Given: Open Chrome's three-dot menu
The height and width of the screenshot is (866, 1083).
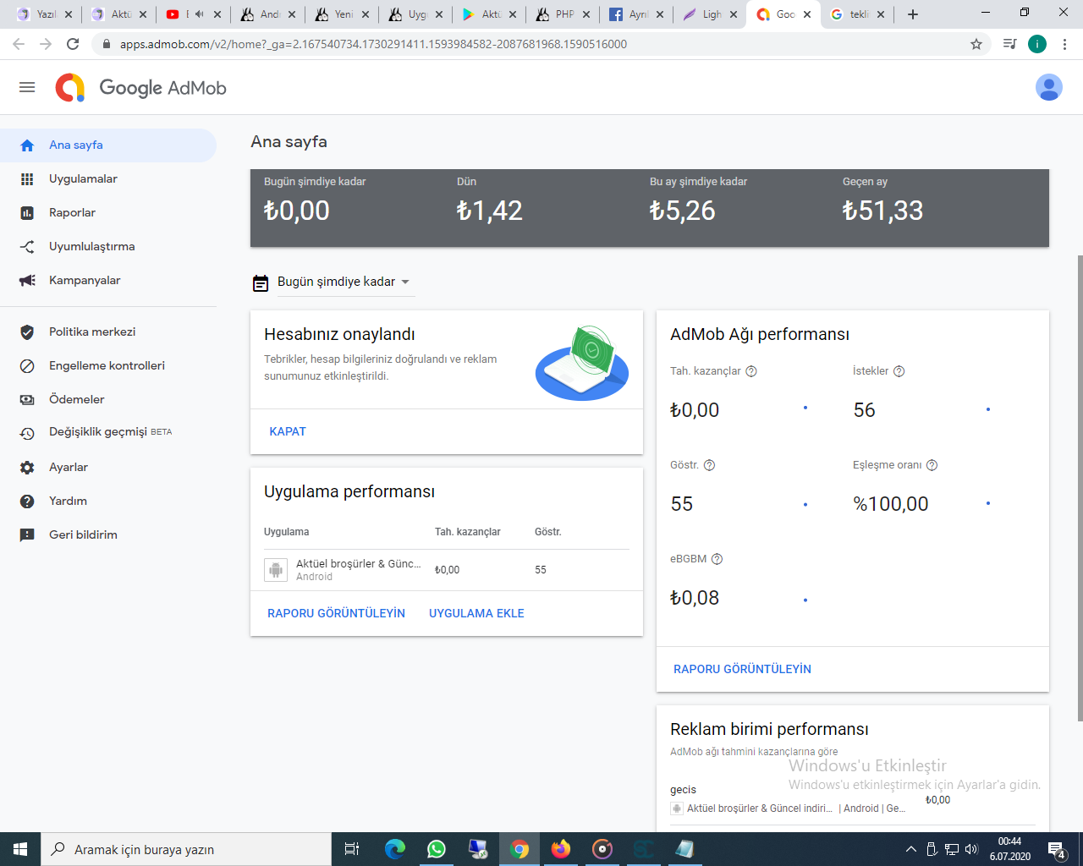Looking at the screenshot, I should pos(1065,44).
